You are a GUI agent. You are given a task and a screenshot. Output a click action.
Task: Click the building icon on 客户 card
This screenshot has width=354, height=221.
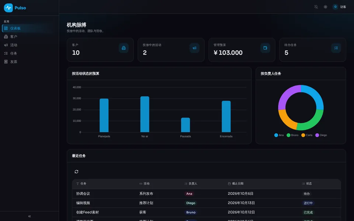tap(124, 48)
